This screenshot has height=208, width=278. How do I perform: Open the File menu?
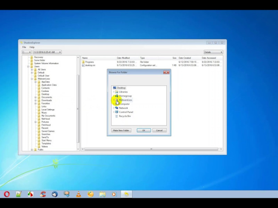tap(24, 47)
